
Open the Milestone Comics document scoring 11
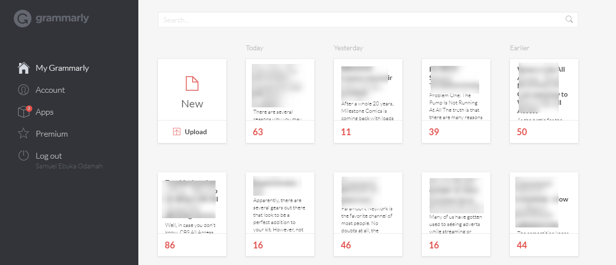(x=368, y=101)
